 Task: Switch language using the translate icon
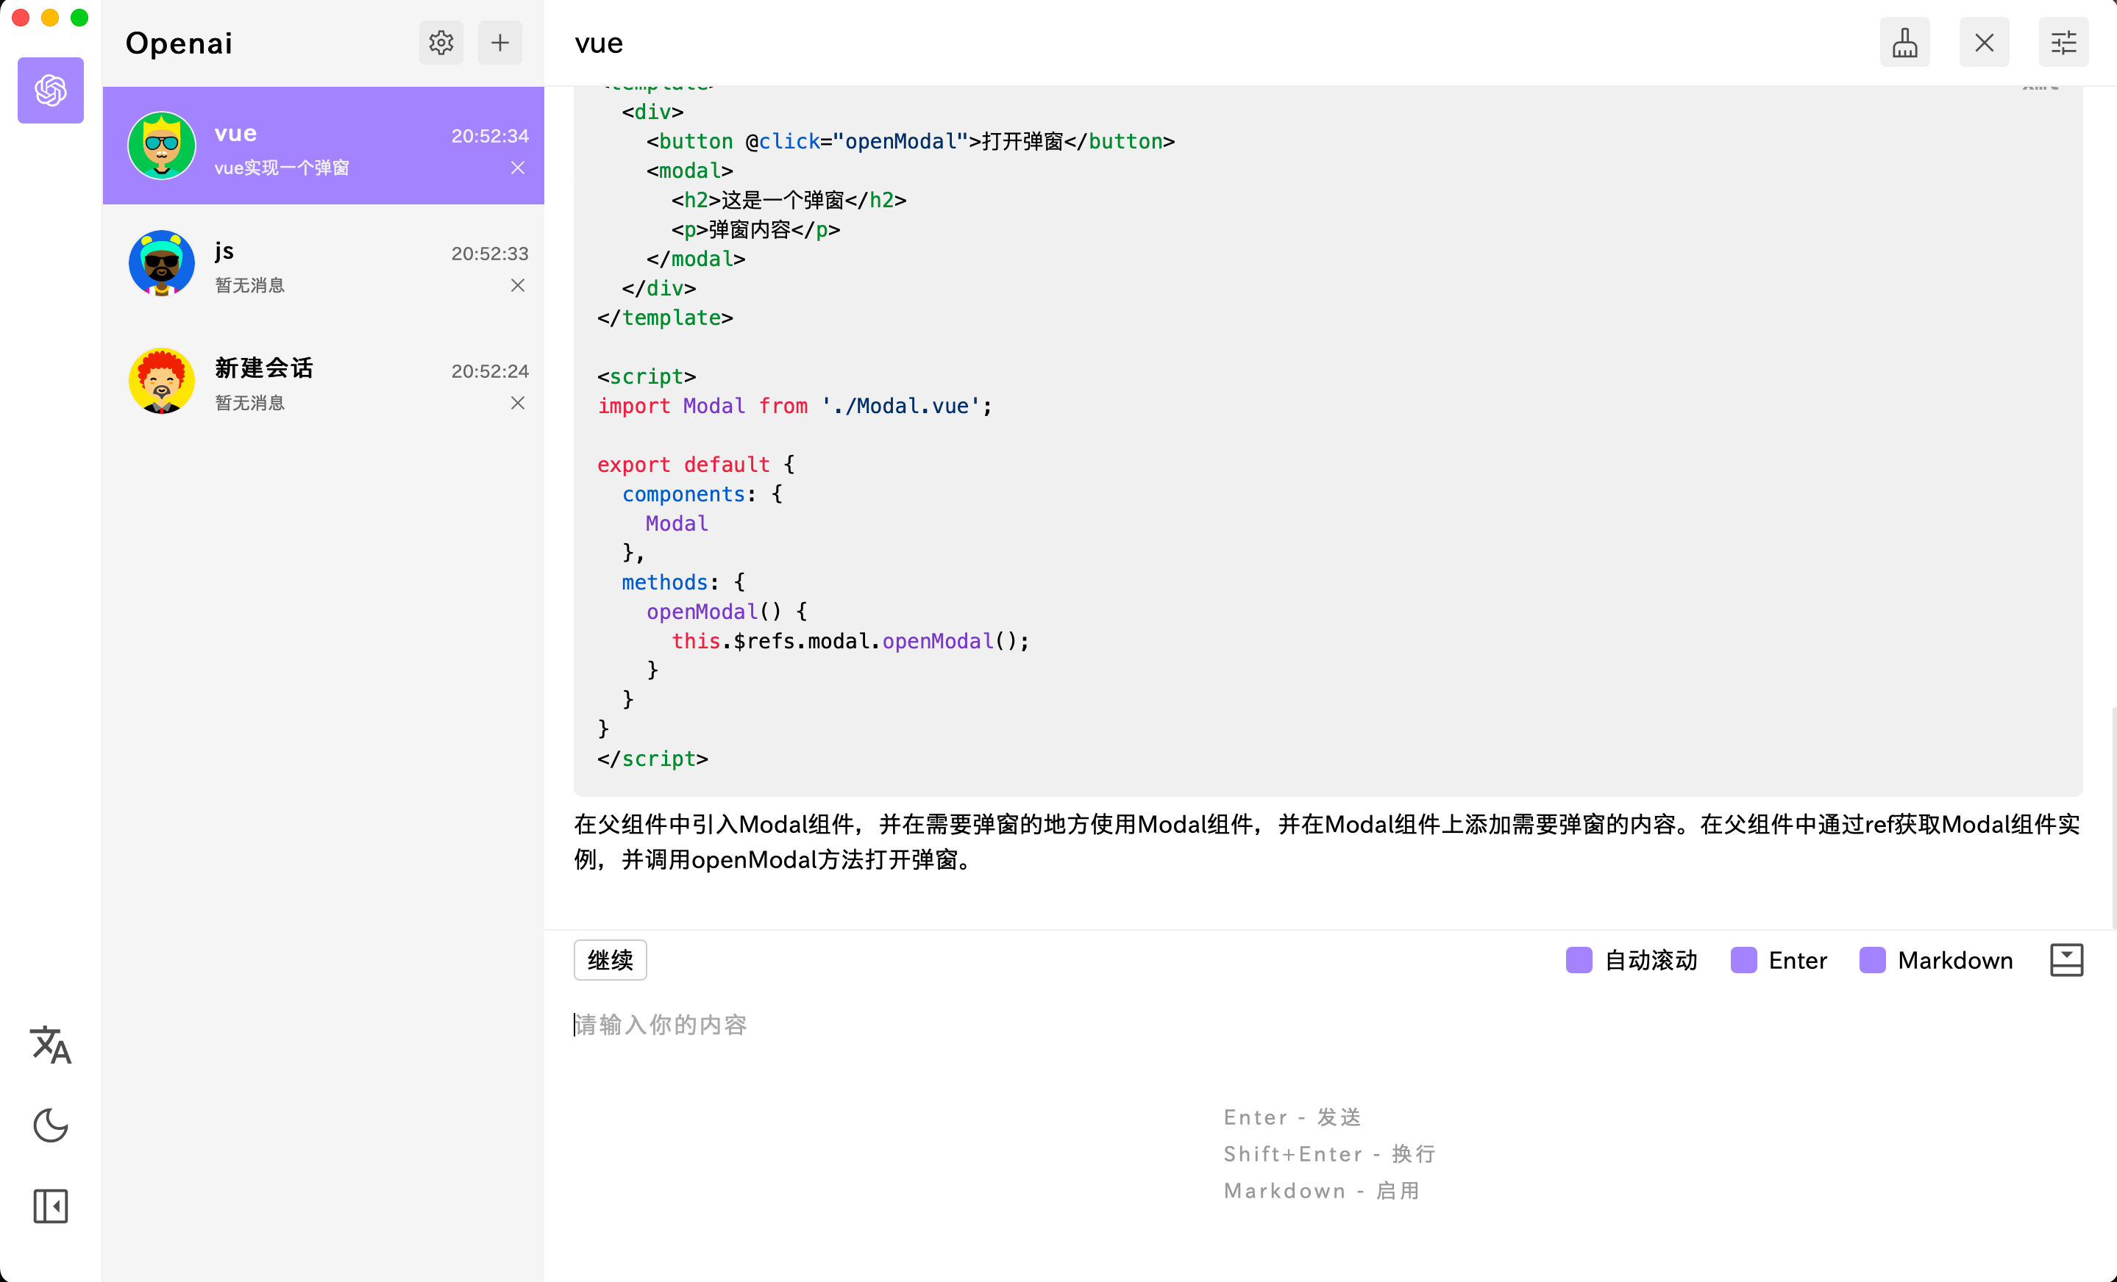(x=51, y=1044)
